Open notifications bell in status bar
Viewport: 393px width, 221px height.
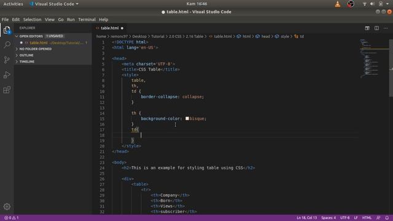387,218
